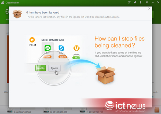Viewport: 161px width, 114px height.
Task: Click the large open cardboard box
Action: click(106, 75)
